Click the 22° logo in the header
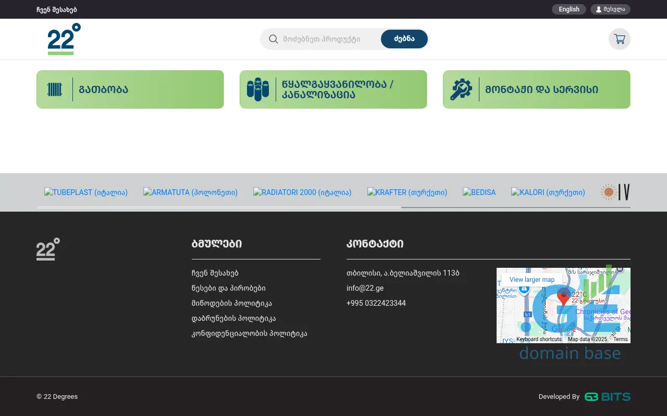Image resolution: width=667 pixels, height=416 pixels. click(x=64, y=39)
